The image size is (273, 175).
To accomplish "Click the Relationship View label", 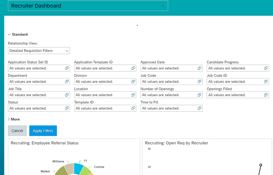I will 23,43.
